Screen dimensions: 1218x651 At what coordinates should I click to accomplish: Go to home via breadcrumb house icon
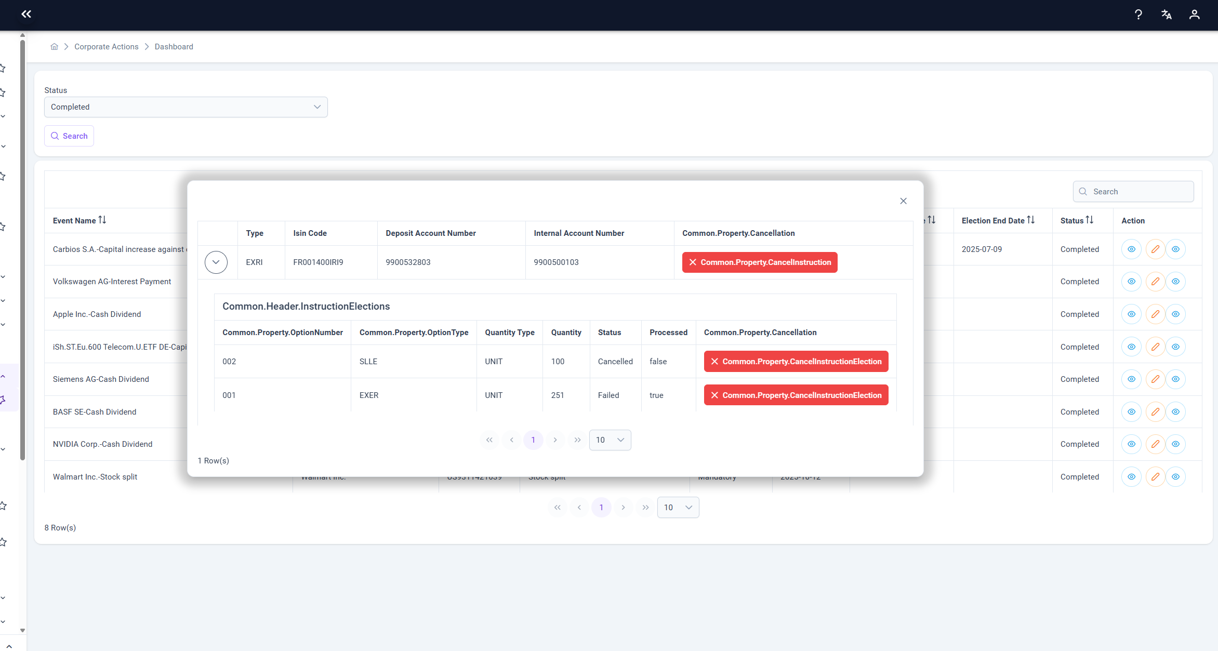click(54, 47)
